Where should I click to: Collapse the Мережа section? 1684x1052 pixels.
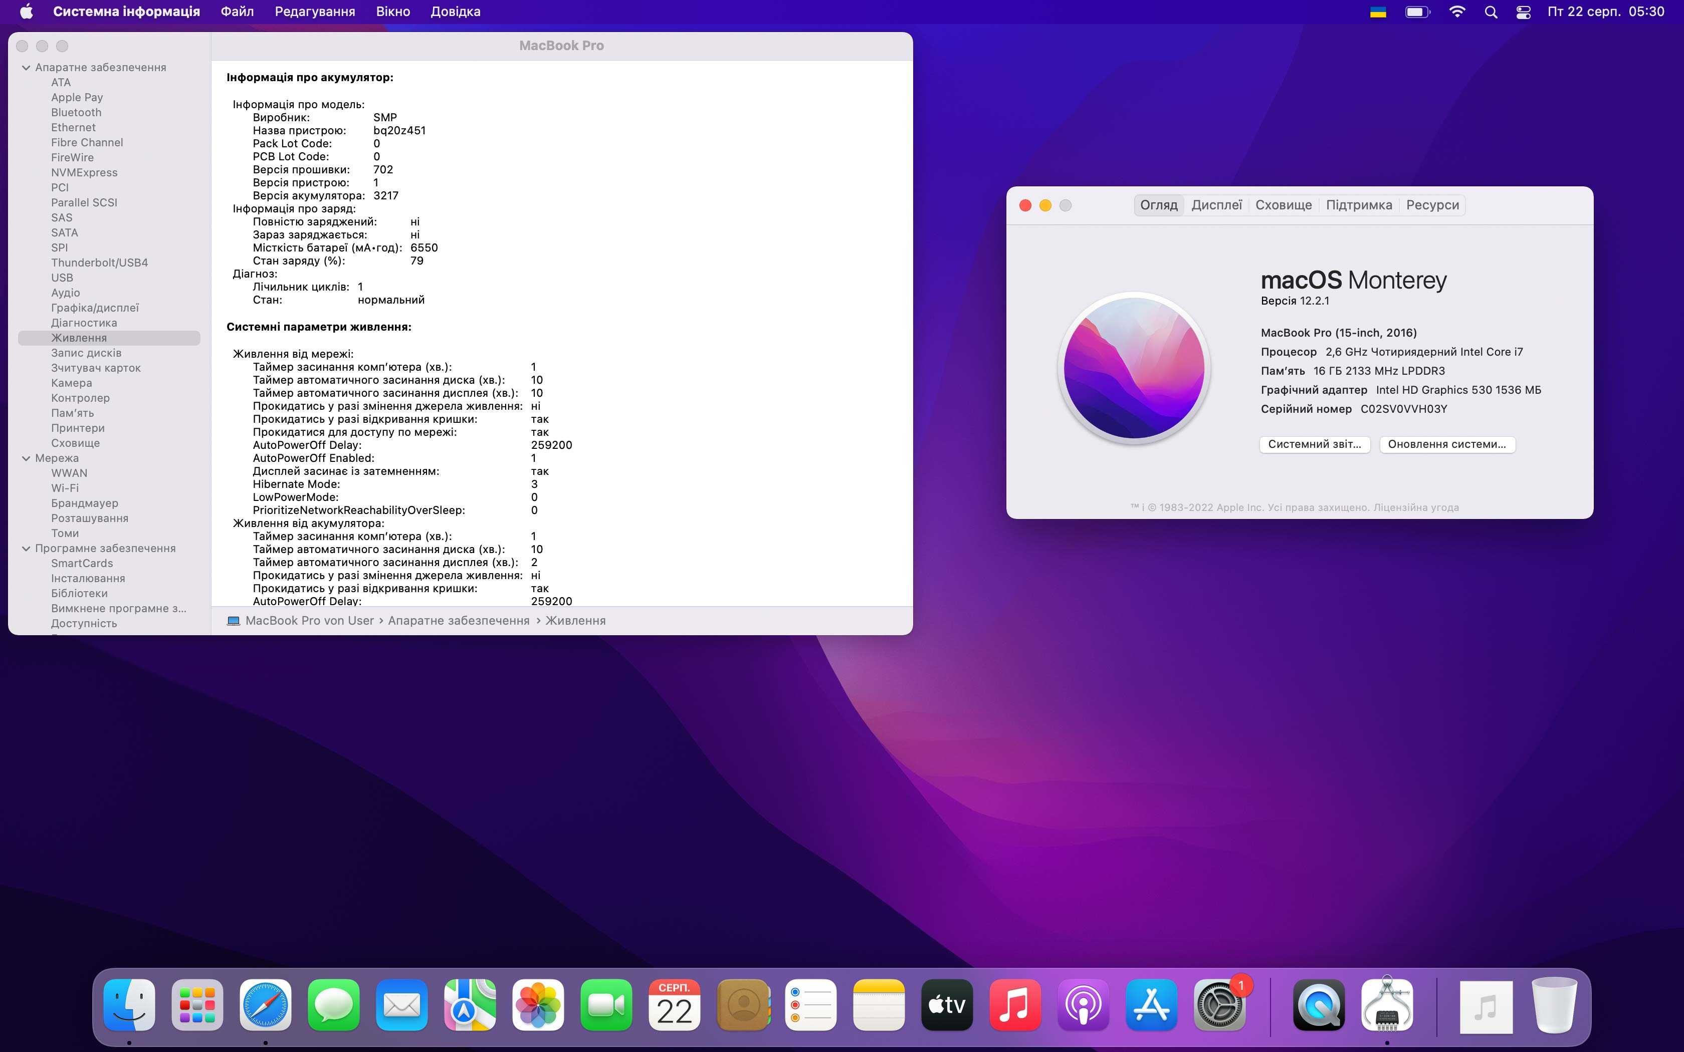(26, 458)
